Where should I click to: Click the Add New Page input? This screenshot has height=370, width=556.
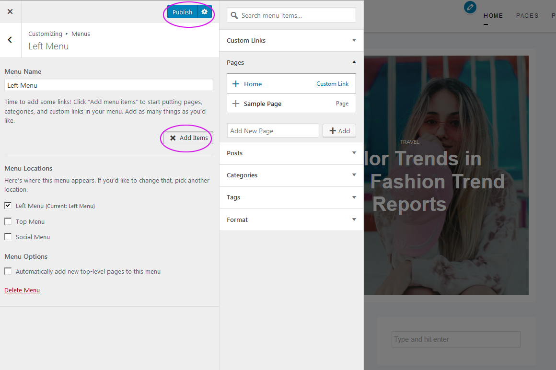tap(273, 131)
